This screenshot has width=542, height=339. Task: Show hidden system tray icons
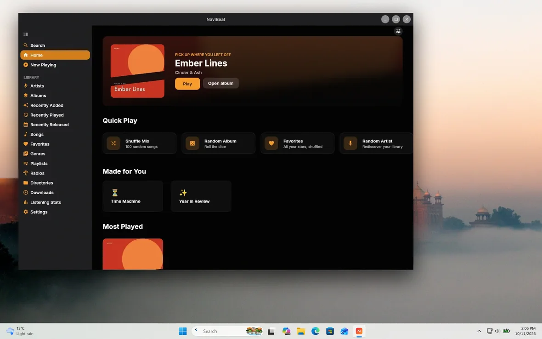479,331
